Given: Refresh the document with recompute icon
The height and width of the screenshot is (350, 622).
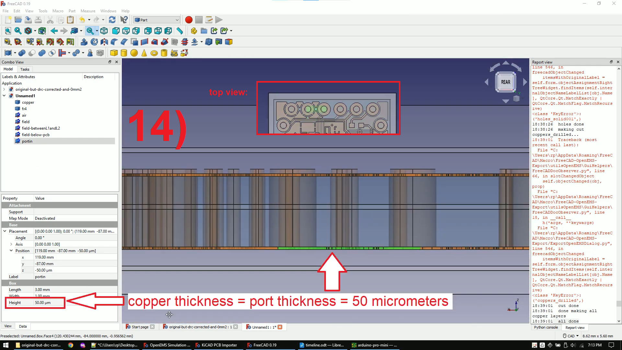Looking at the screenshot, I should tap(112, 20).
